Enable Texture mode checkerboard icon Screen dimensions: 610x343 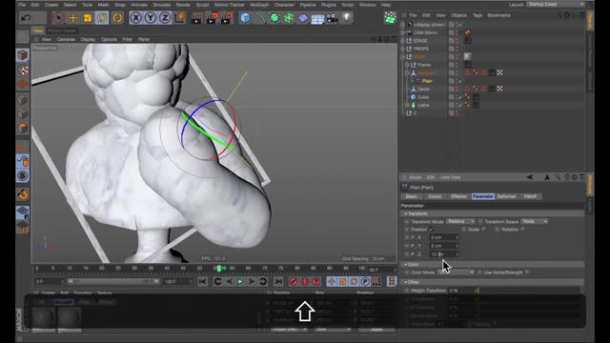[x=23, y=70]
